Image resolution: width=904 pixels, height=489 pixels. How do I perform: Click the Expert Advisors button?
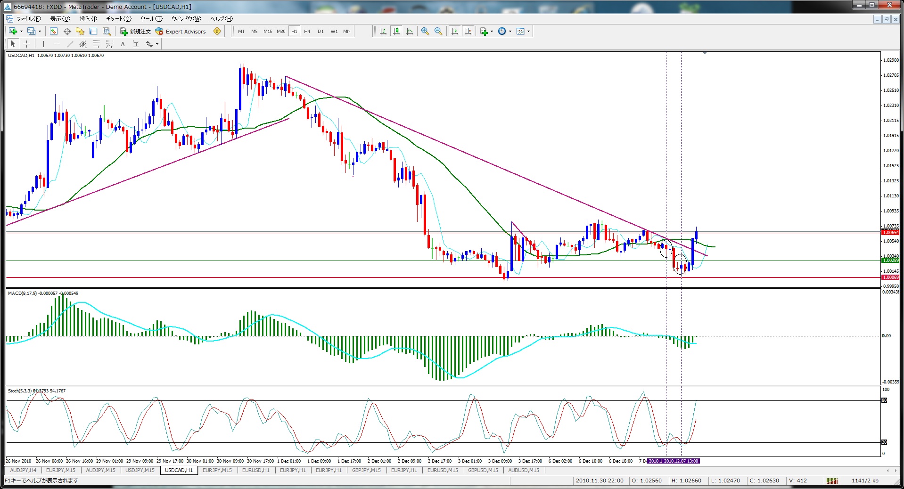[181, 32]
